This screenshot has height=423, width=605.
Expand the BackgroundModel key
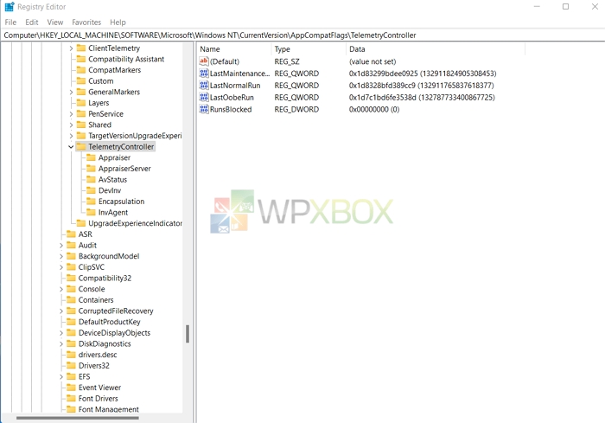(61, 256)
